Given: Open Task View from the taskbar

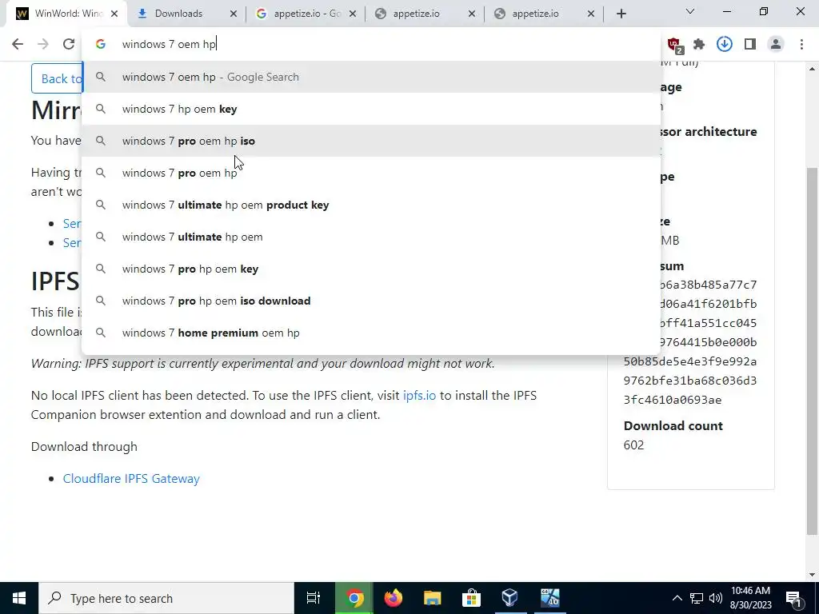Looking at the screenshot, I should 314,598.
